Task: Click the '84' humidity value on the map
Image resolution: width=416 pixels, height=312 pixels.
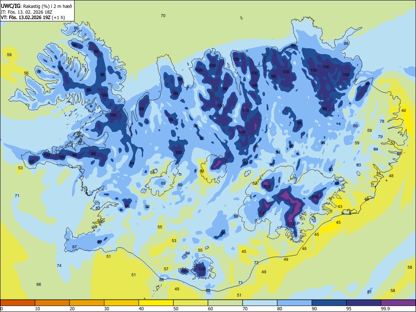Action: (x=376, y=149)
